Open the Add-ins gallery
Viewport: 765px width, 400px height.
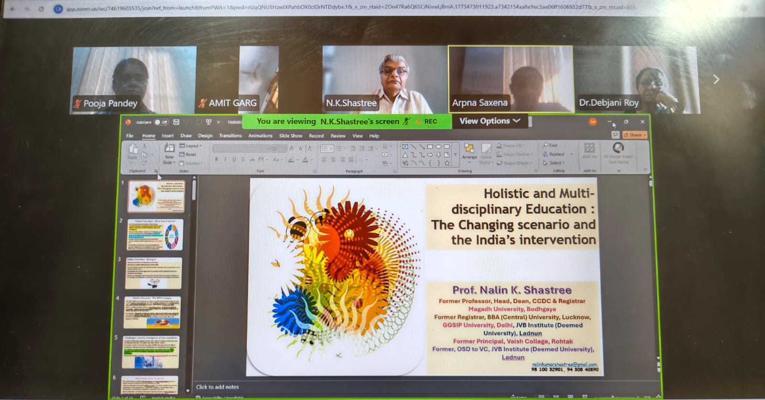(x=590, y=150)
